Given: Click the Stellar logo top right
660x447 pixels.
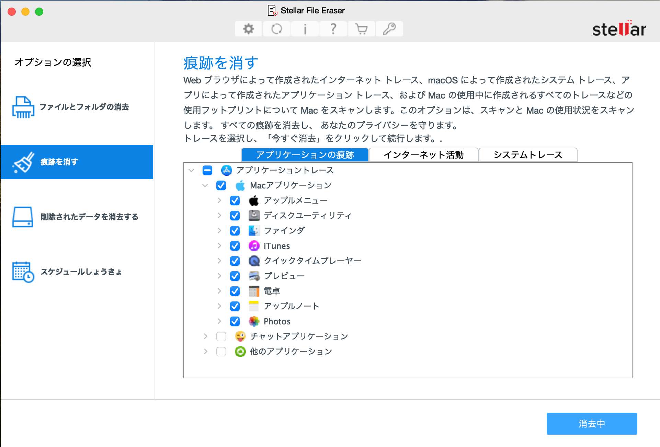Looking at the screenshot, I should click(619, 28).
